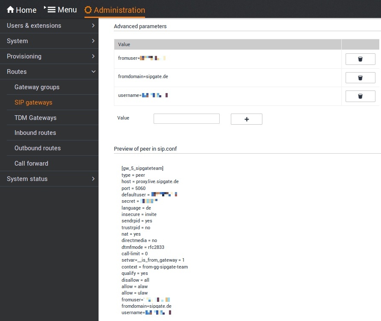This screenshot has height=321, width=381.
Task: Go to Outbound routes
Action: coord(38,148)
